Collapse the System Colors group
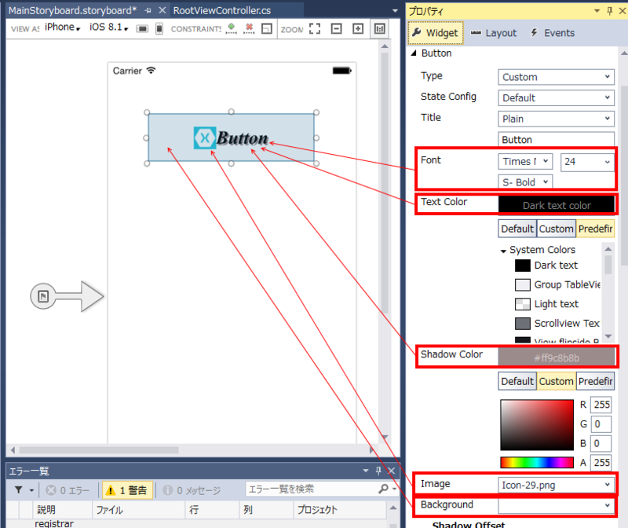 click(503, 251)
